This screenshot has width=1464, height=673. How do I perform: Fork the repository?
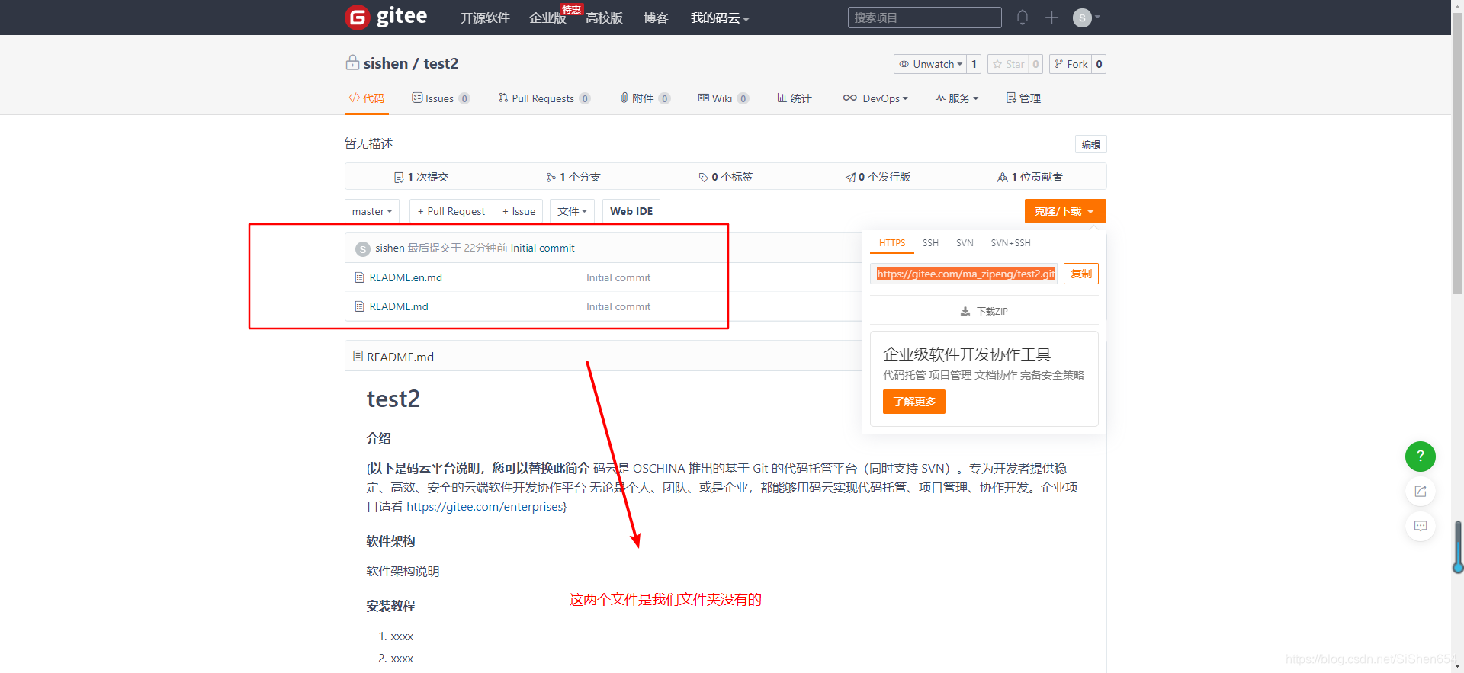pyautogui.click(x=1071, y=64)
